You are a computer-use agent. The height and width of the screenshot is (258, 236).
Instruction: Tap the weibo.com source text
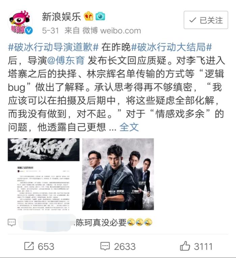121,31
